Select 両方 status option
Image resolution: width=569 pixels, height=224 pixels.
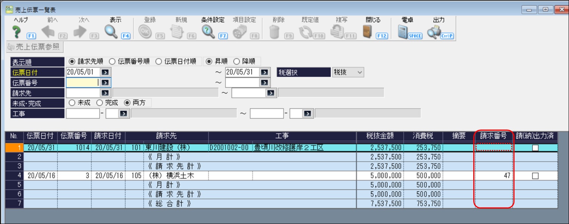click(x=127, y=102)
